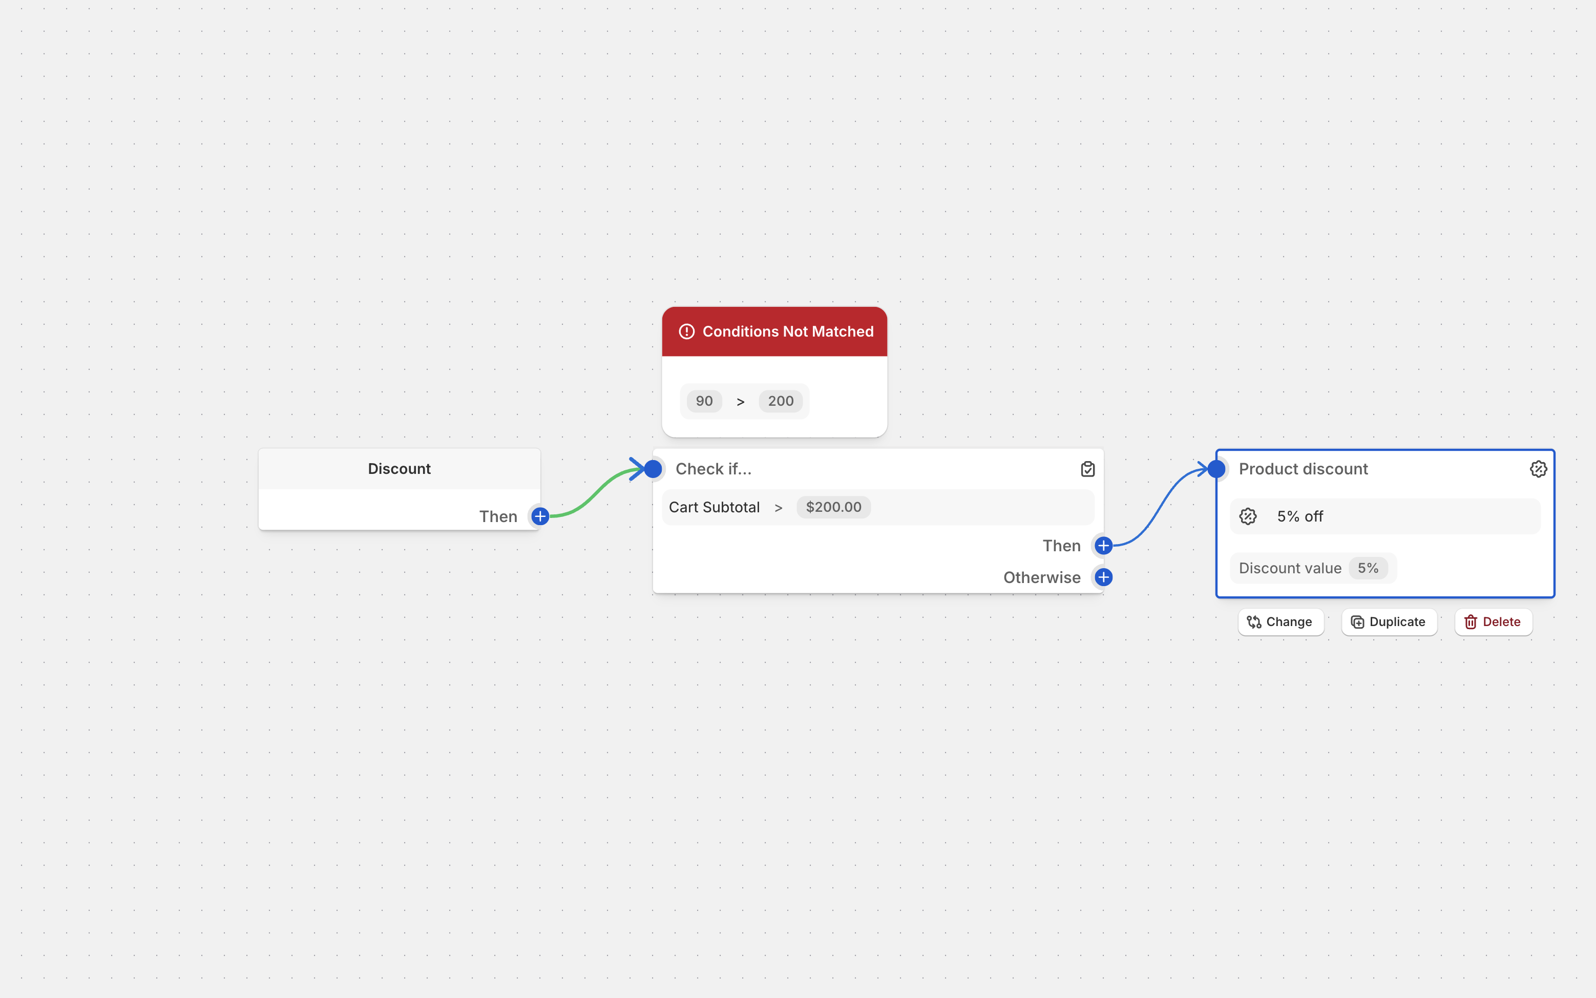Click the discount badge beside 5% off
The image size is (1596, 998).
pos(1248,516)
